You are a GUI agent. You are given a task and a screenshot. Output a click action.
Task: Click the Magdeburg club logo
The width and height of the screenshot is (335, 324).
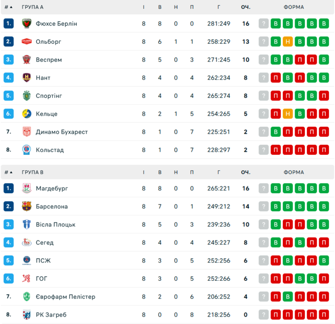(x=27, y=188)
